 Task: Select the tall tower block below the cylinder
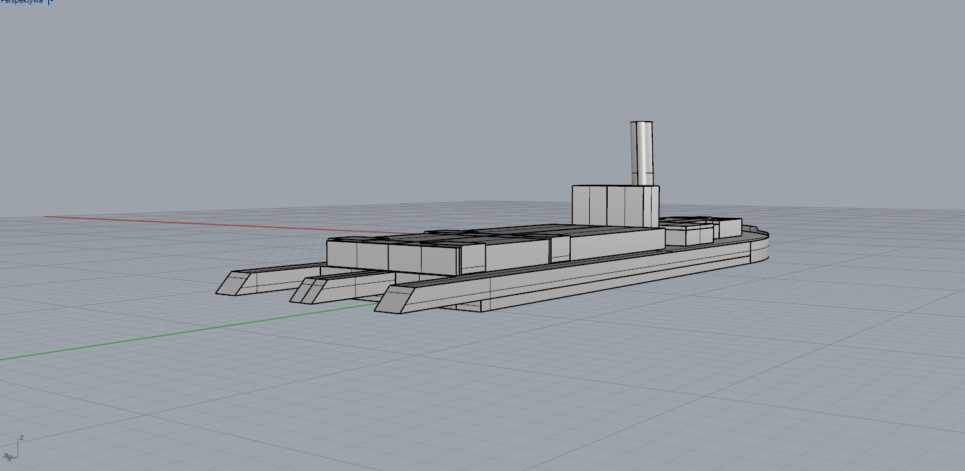pos(615,205)
